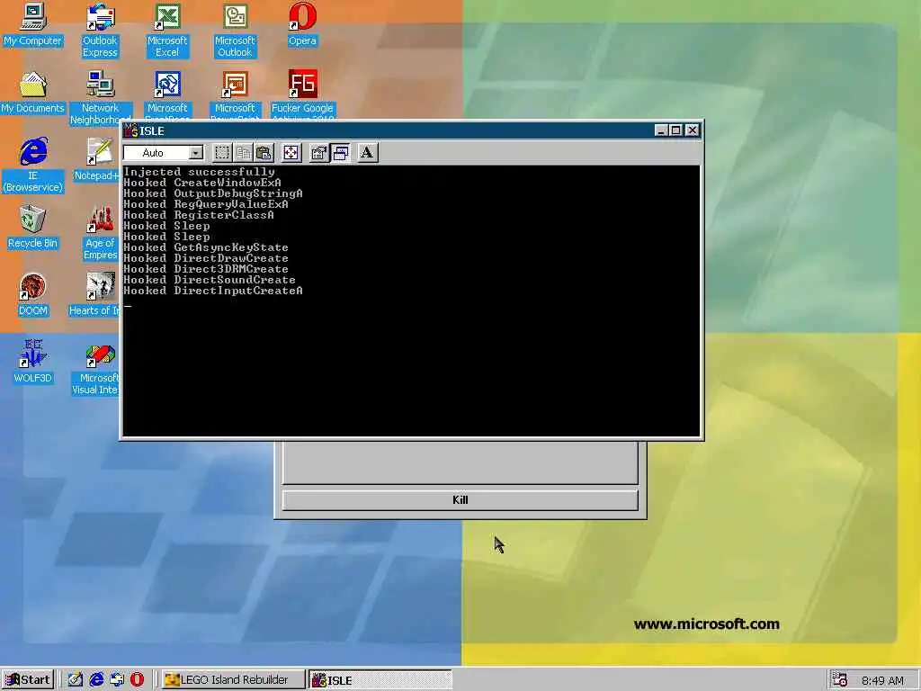Click the ISLE window system menu icon
Image resolution: width=921 pixels, height=691 pixels.
(x=130, y=130)
